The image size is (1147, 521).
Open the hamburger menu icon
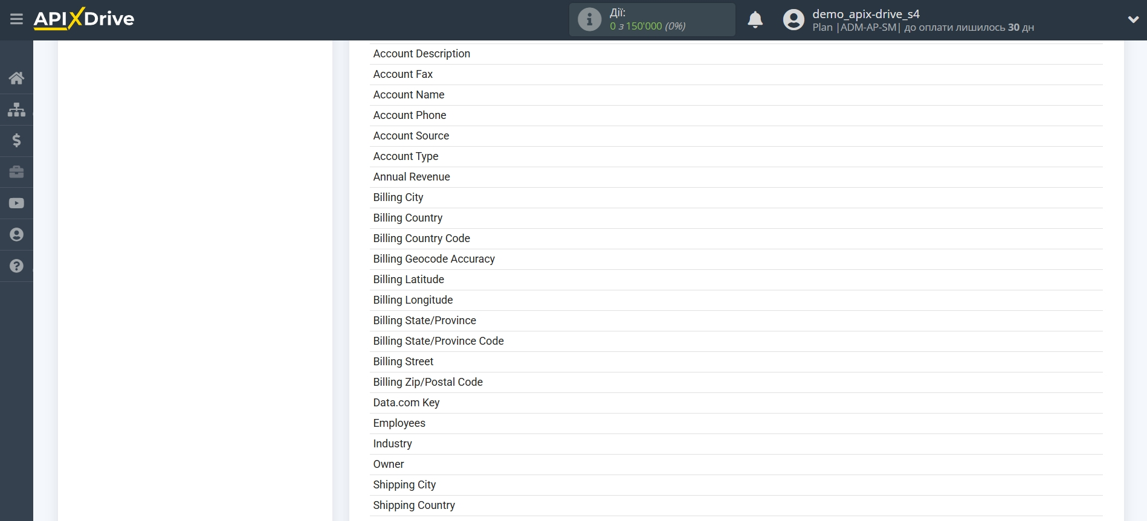coord(16,19)
